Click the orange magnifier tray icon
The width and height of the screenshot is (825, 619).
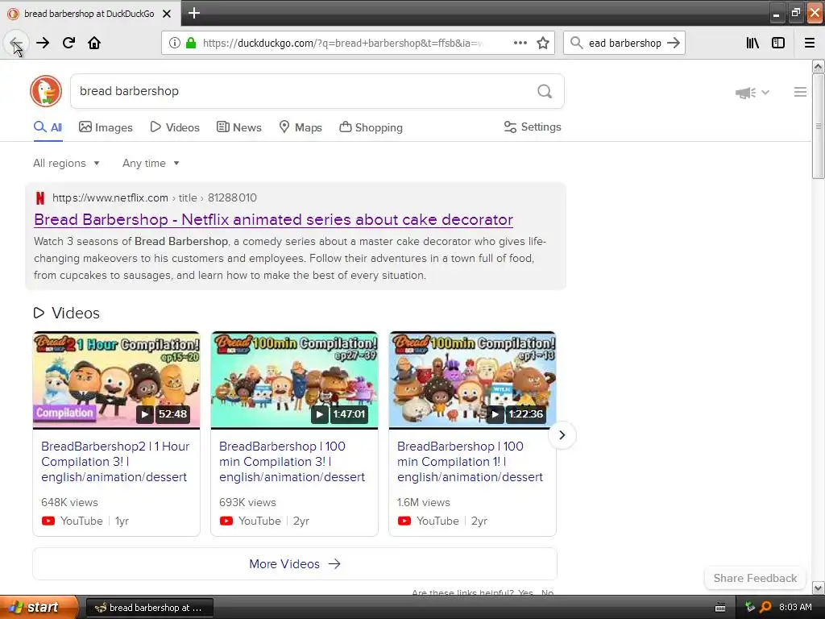point(765,608)
